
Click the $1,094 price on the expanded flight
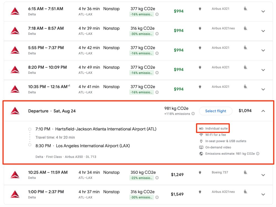pyautogui.click(x=245, y=111)
